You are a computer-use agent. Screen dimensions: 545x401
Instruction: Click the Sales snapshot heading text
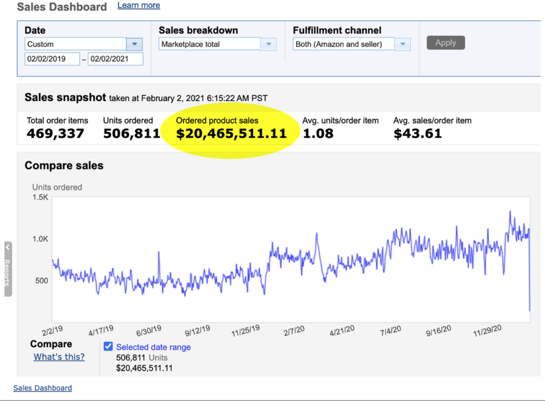(65, 97)
